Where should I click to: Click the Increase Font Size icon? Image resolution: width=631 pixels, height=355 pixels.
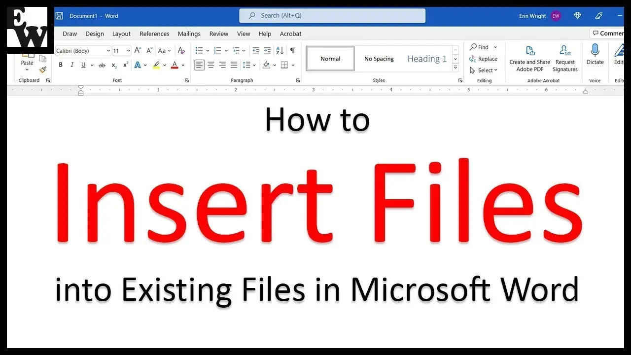click(x=138, y=50)
